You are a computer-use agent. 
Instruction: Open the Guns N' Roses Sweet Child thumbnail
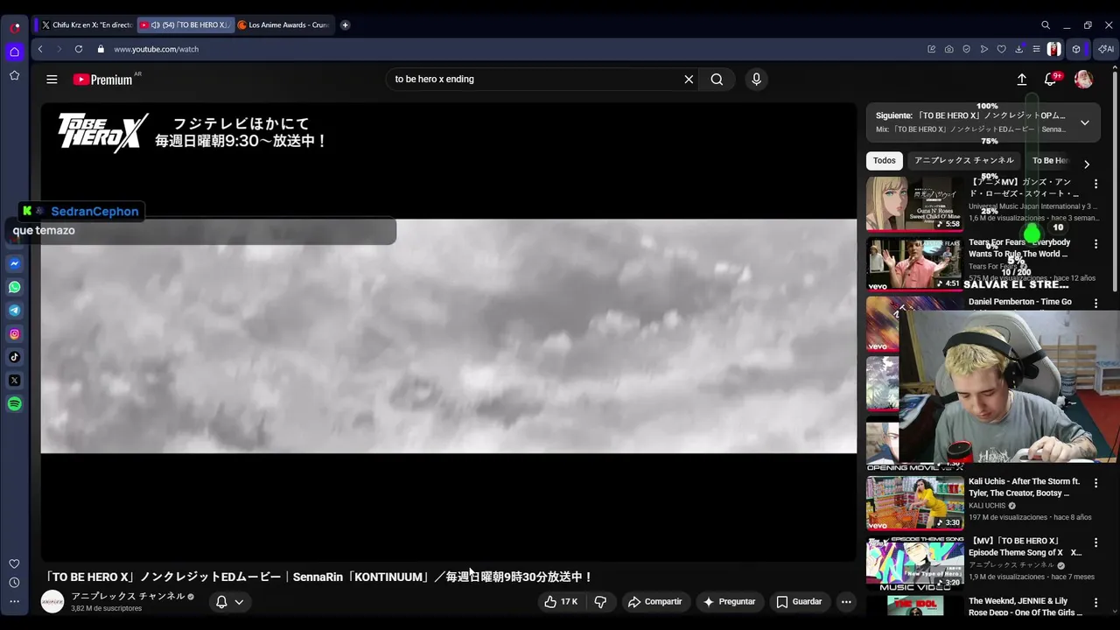(914, 204)
